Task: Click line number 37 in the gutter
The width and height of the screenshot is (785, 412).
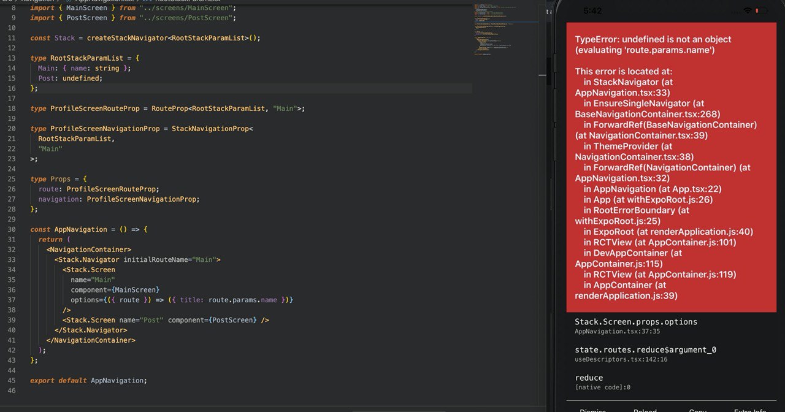Action: click(12, 300)
